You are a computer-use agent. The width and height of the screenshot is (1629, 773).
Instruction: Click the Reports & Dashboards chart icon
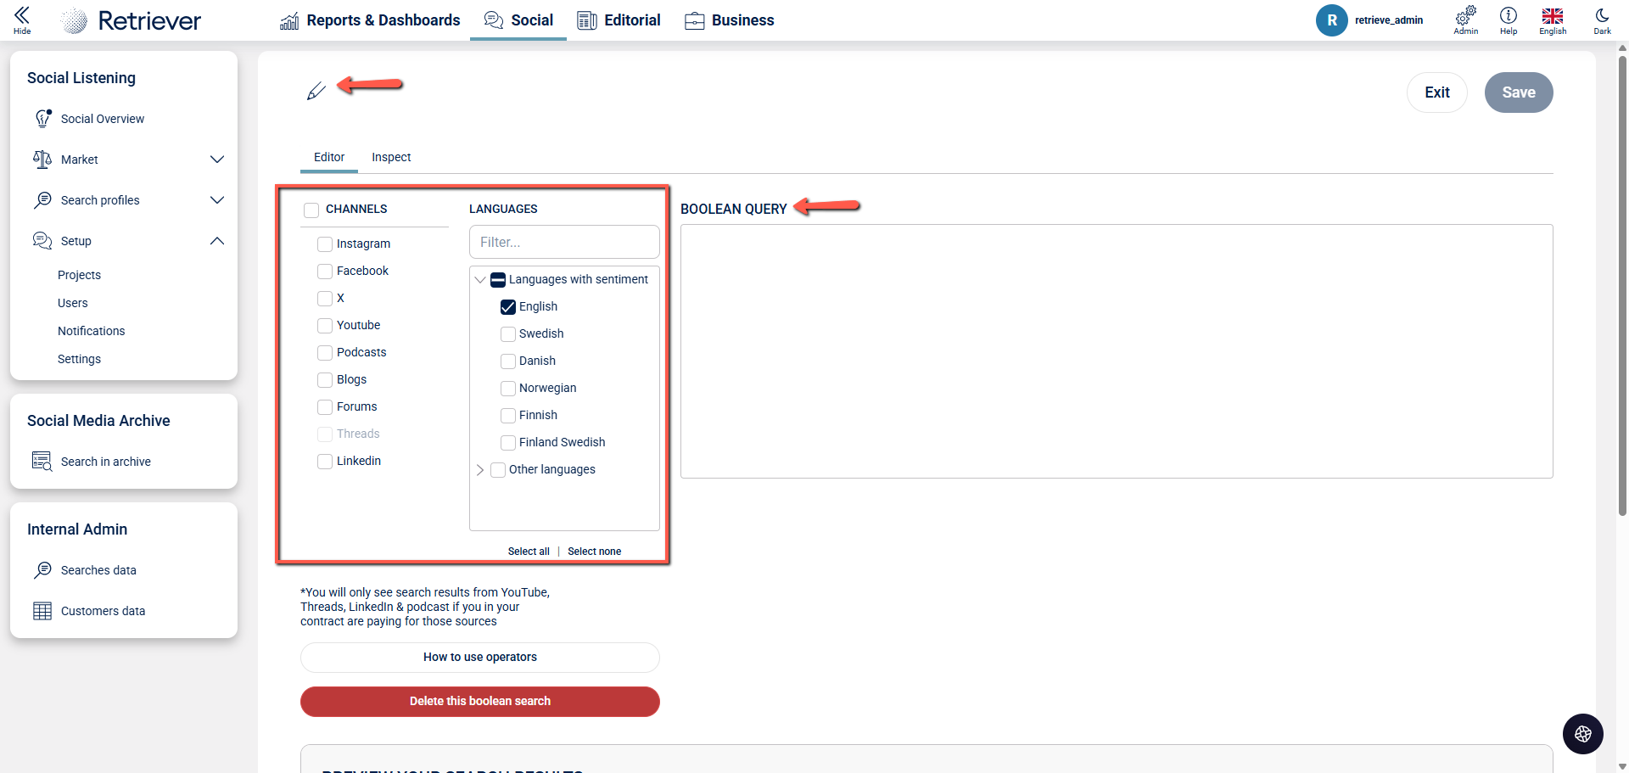(x=289, y=20)
